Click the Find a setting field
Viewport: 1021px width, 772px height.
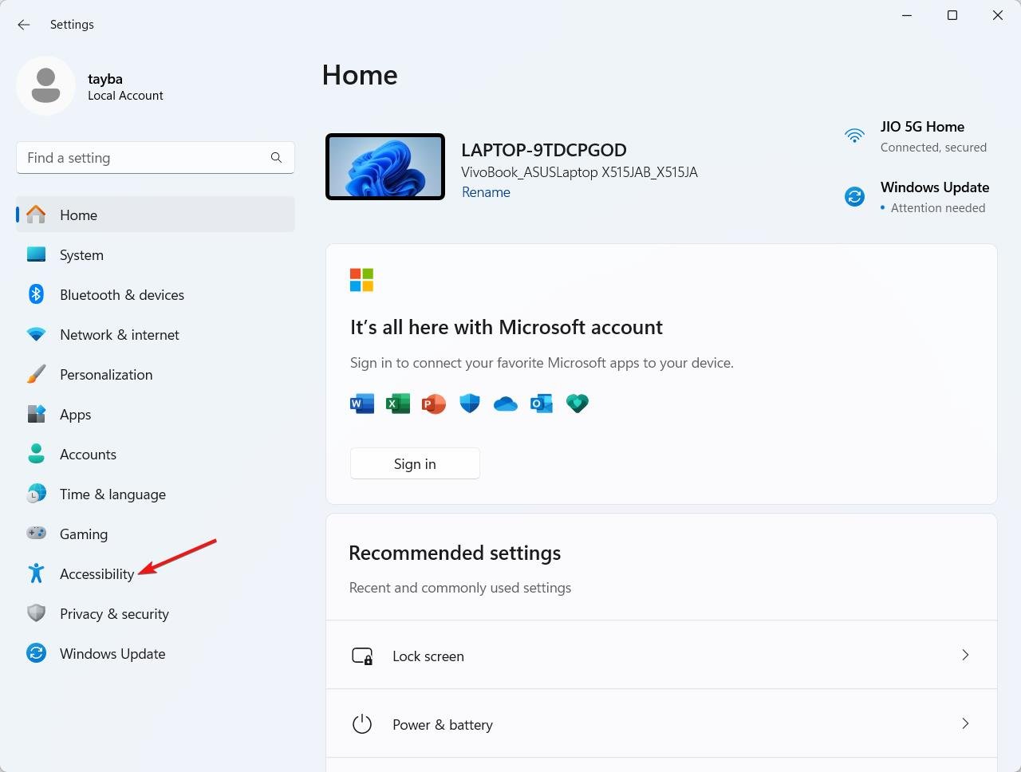[x=156, y=158]
